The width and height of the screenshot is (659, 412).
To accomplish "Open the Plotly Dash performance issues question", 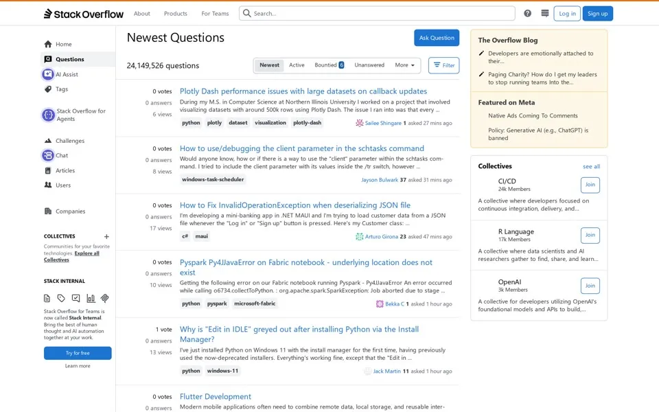I will (303, 91).
